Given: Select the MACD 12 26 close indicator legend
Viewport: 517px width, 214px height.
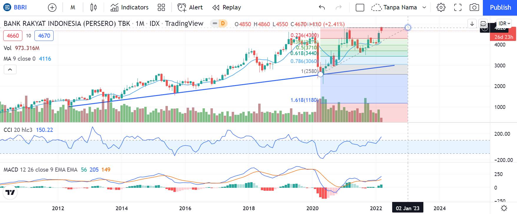Looking at the screenshot, I should (40, 170).
